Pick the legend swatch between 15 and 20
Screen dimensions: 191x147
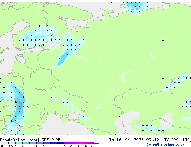pos(47,143)
